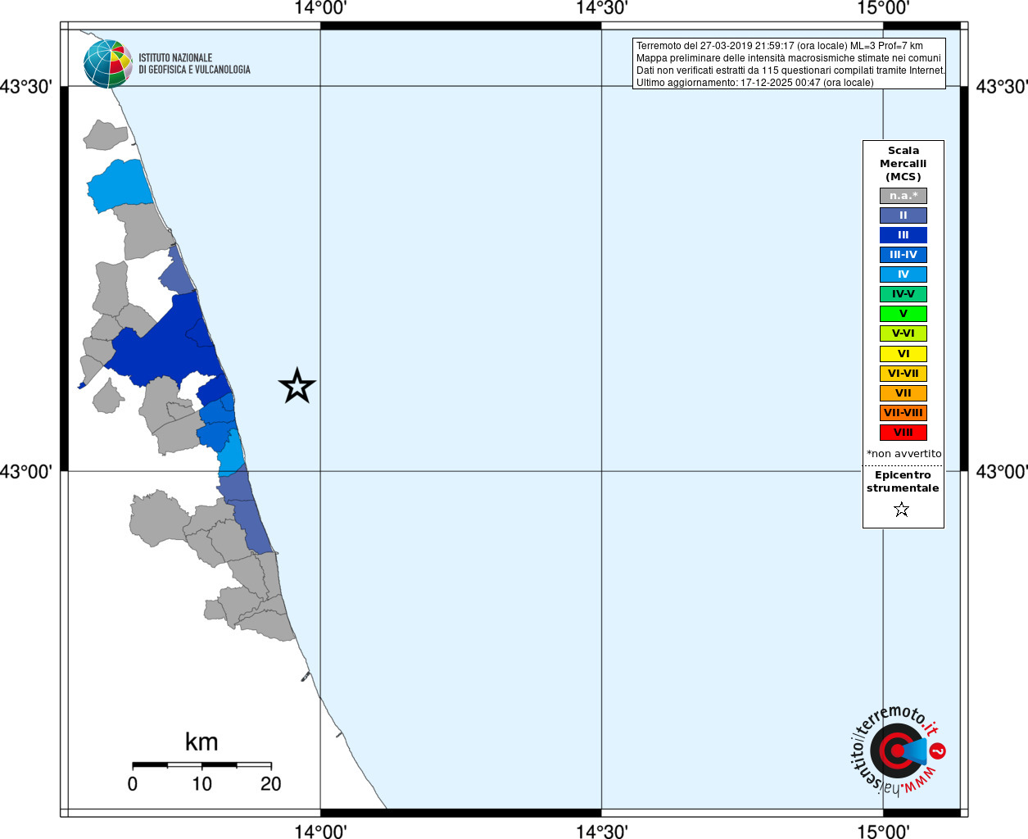Screen dimensions: 1028x839
Task: Click the epicenter star on the map
Action: 297,386
